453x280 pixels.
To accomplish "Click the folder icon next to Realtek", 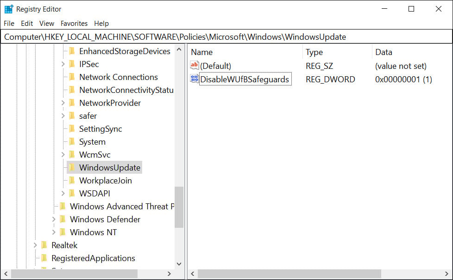I will click(x=44, y=245).
